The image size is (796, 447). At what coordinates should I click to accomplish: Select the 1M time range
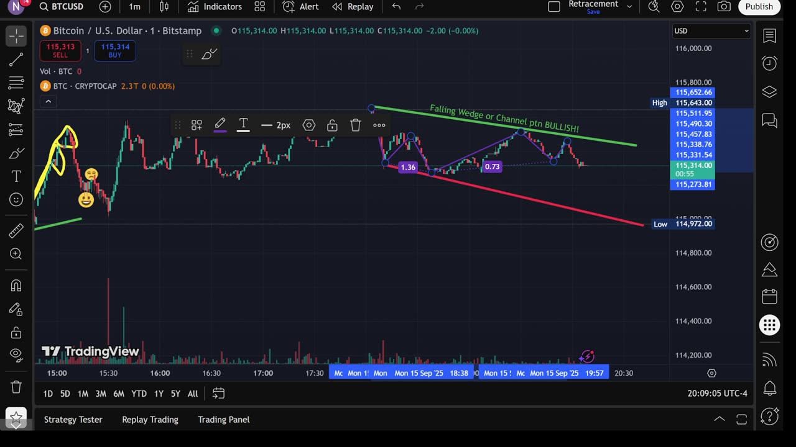[x=83, y=394]
